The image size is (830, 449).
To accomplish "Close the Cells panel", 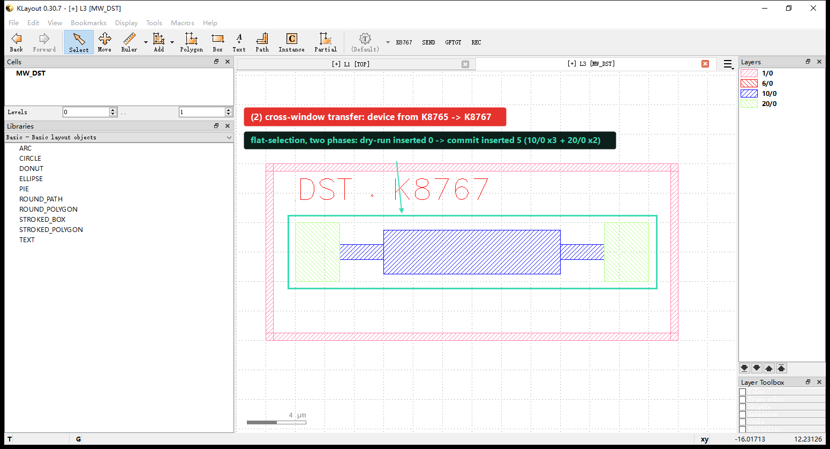I will 228,62.
